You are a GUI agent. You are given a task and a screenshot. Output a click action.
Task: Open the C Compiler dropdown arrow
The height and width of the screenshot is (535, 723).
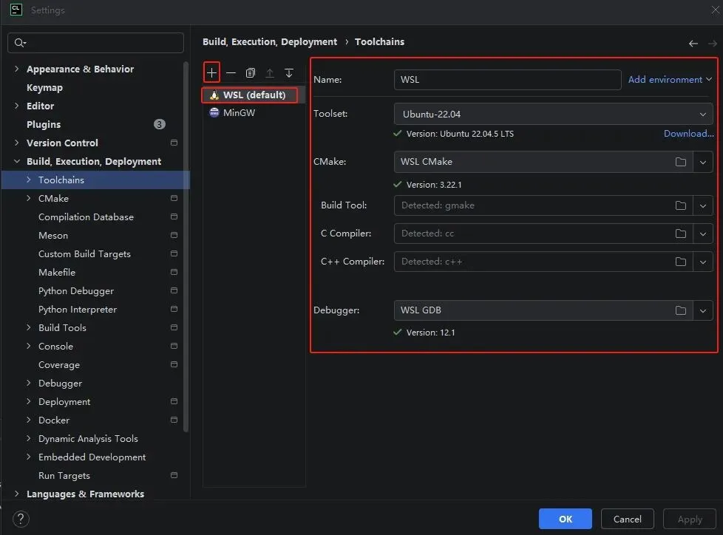pyautogui.click(x=703, y=234)
